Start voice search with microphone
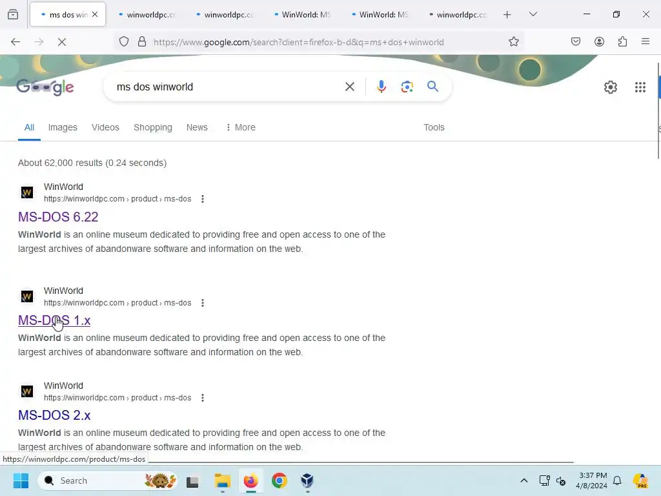The height and width of the screenshot is (496, 661). coord(381,87)
